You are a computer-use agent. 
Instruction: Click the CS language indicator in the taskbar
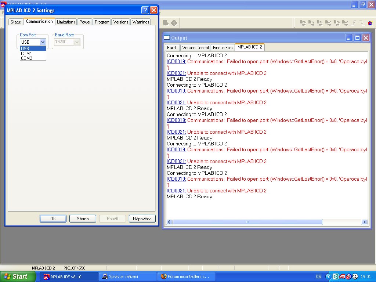click(x=318, y=276)
